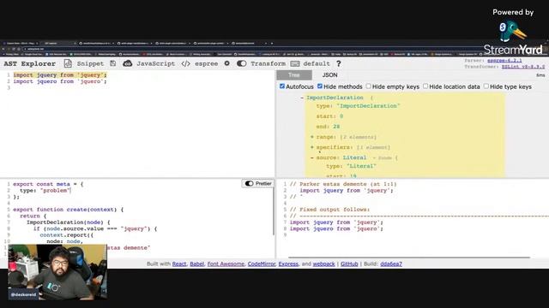Click the 'jquero' import line in editor
The height and width of the screenshot is (308, 549).
pos(59,81)
